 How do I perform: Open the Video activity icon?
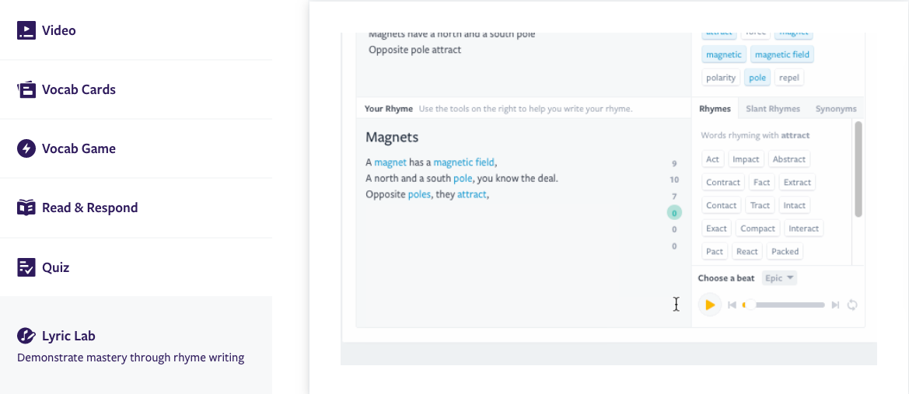[26, 30]
